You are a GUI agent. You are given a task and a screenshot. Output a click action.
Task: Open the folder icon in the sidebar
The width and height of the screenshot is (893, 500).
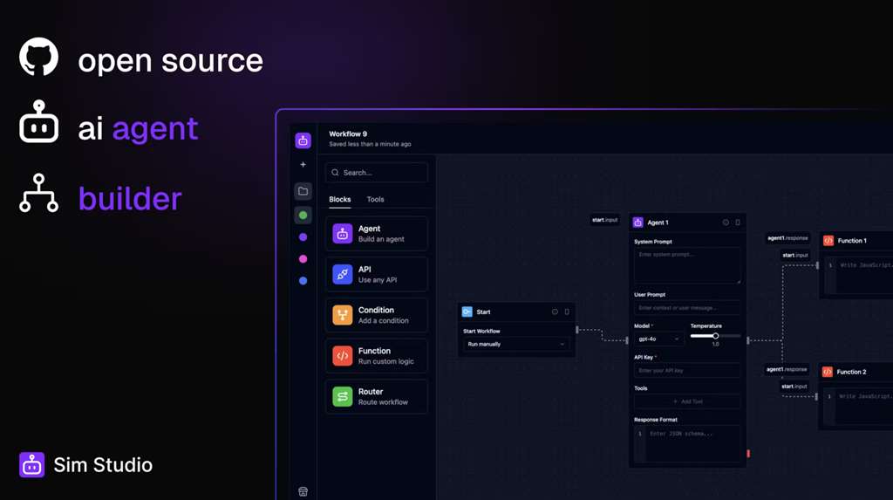tap(303, 191)
